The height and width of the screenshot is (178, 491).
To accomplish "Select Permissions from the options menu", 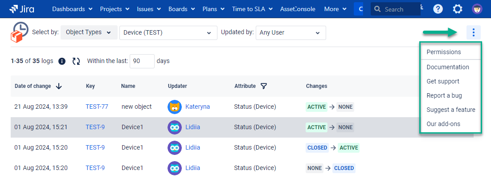I will coord(444,52).
